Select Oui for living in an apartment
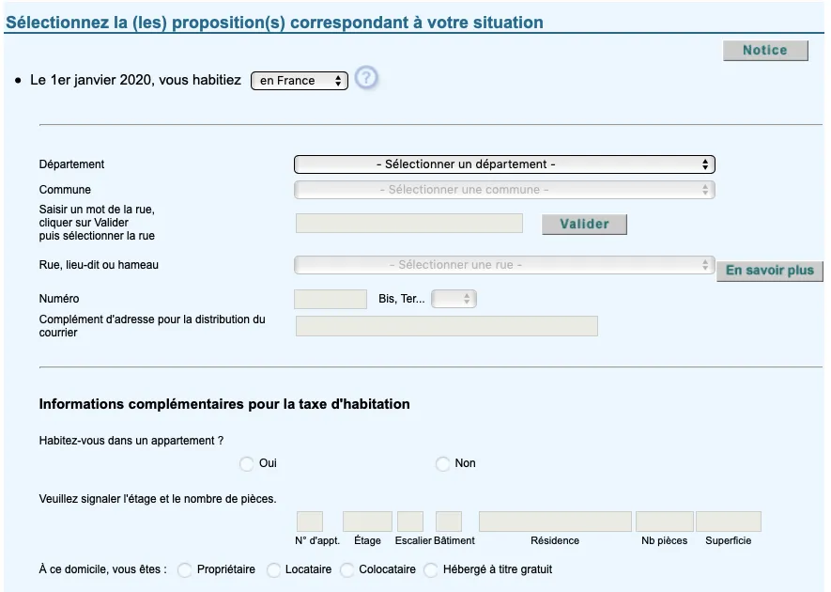The width and height of the screenshot is (831, 592). tap(246, 464)
